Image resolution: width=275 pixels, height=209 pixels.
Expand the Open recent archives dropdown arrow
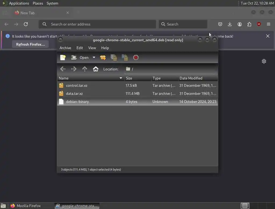(94, 57)
